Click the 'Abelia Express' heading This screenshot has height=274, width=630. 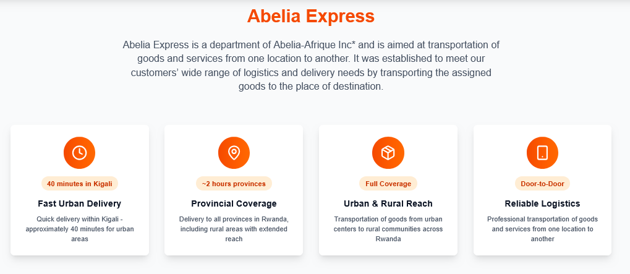coord(311,16)
